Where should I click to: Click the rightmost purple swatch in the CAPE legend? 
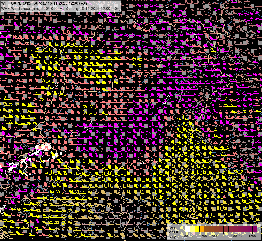pos(255,229)
